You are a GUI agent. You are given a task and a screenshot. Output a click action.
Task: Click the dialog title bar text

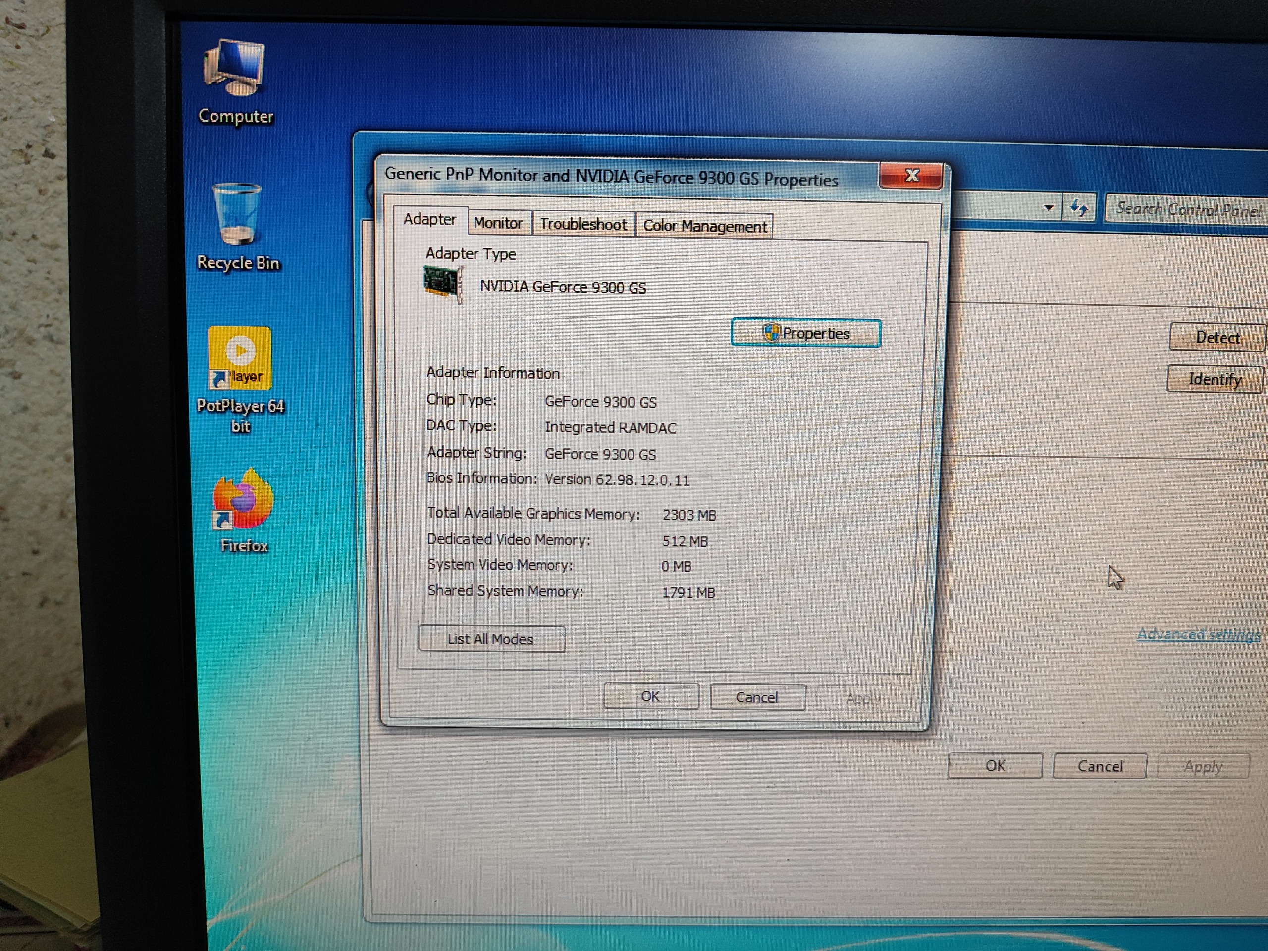(x=611, y=176)
